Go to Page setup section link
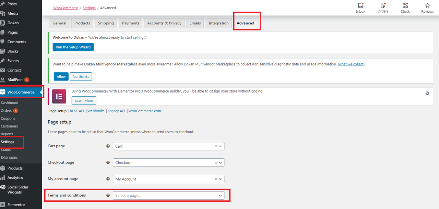The image size is (439, 209). [57, 111]
